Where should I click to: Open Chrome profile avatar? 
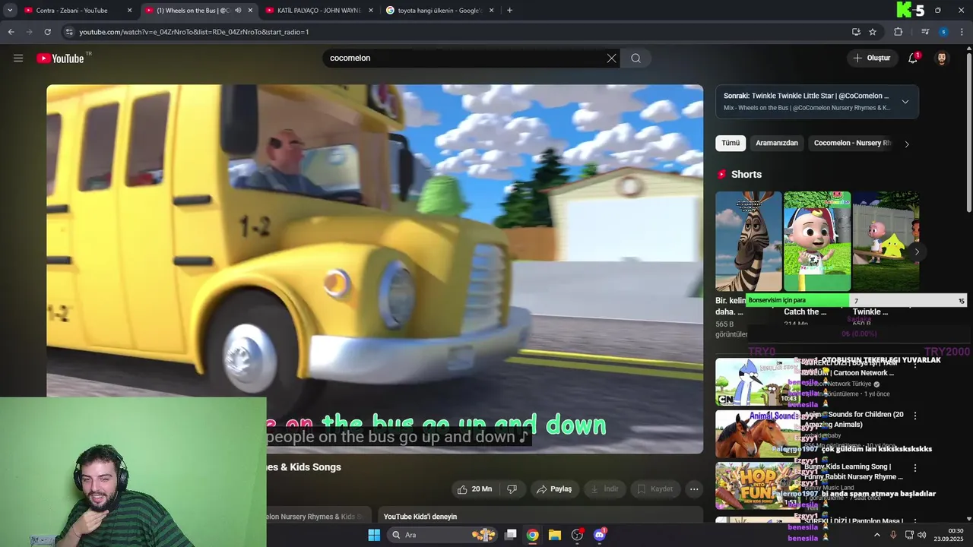click(x=943, y=32)
